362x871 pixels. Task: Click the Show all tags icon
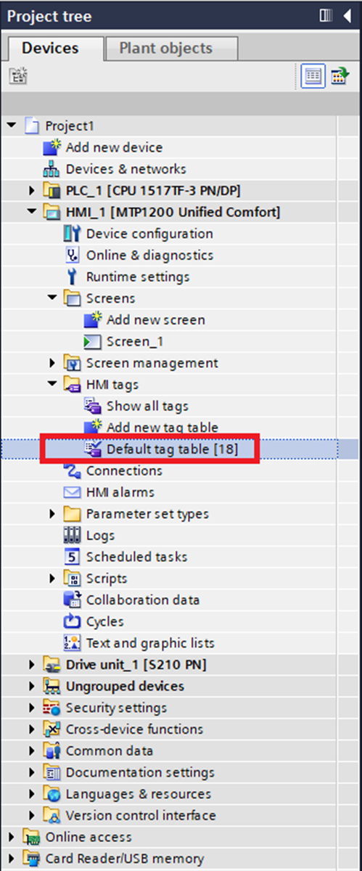point(93,406)
